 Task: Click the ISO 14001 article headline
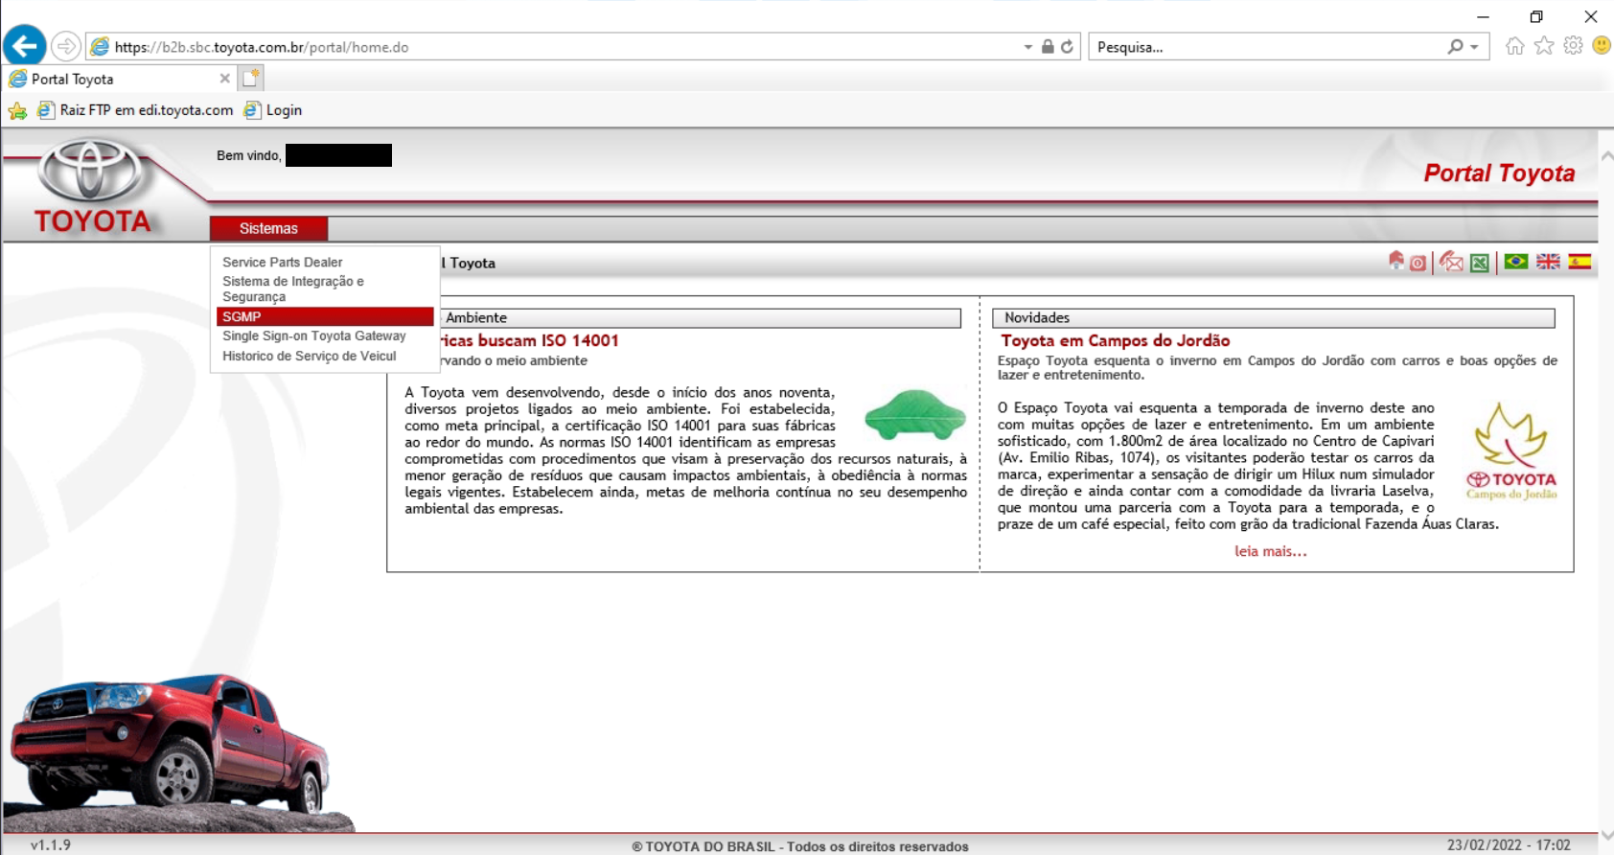[529, 340]
